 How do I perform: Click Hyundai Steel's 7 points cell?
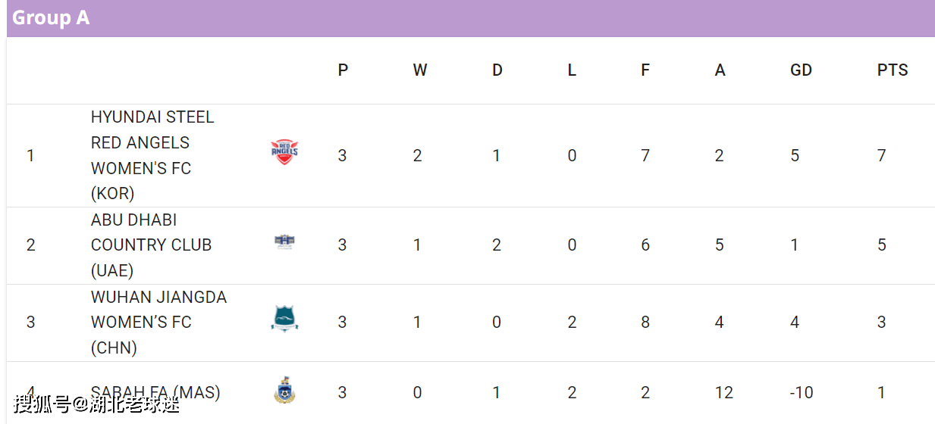click(x=882, y=155)
